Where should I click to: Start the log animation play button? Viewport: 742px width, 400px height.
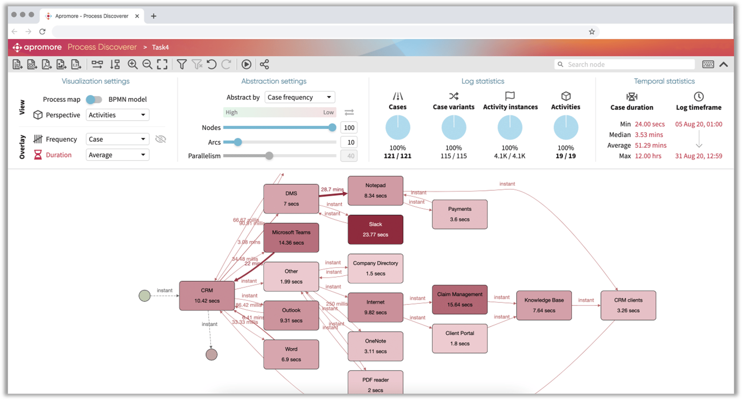click(x=246, y=65)
